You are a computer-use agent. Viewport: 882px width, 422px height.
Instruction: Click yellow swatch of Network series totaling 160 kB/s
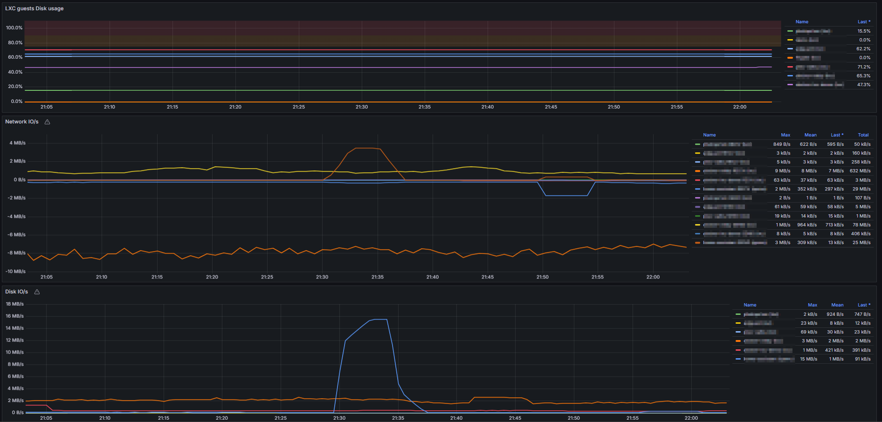pyautogui.click(x=697, y=153)
